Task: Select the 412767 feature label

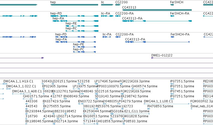Action: coord(56,96)
